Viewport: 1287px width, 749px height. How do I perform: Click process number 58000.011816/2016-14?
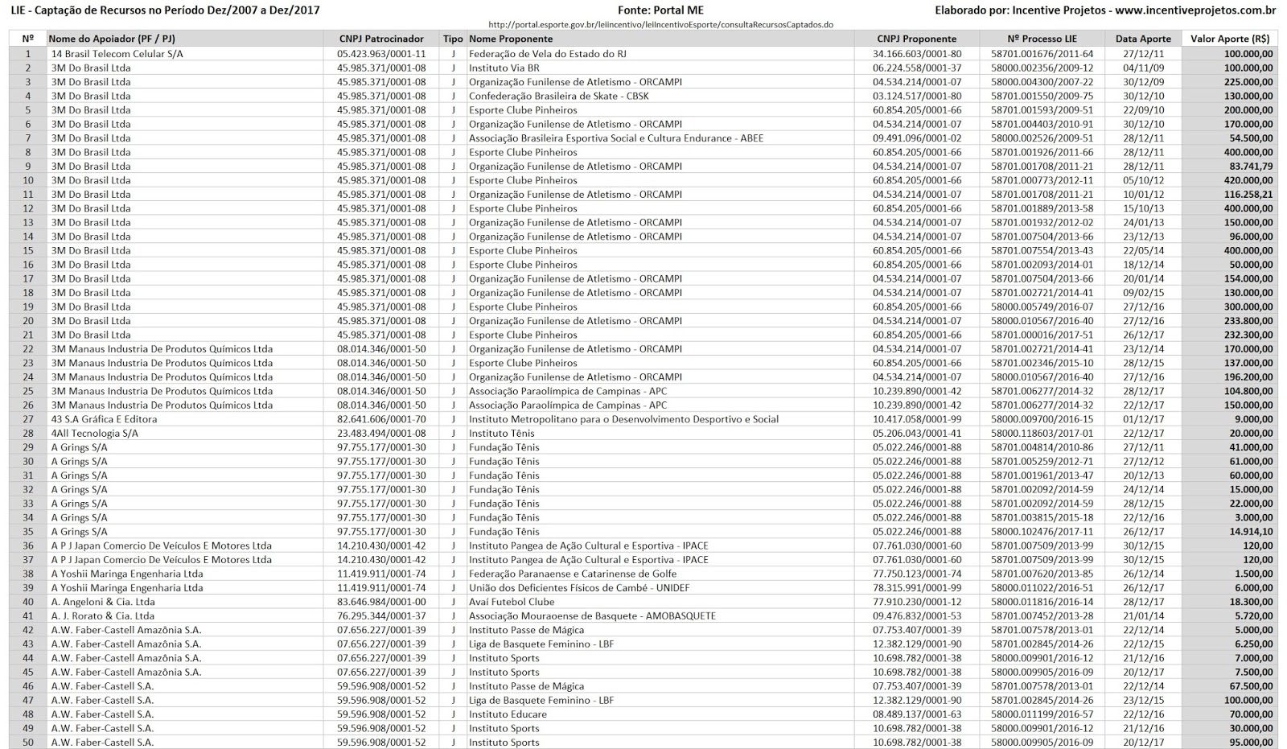click(1042, 601)
